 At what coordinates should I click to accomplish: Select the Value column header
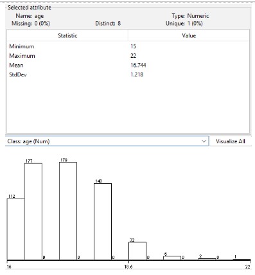[x=189, y=35]
